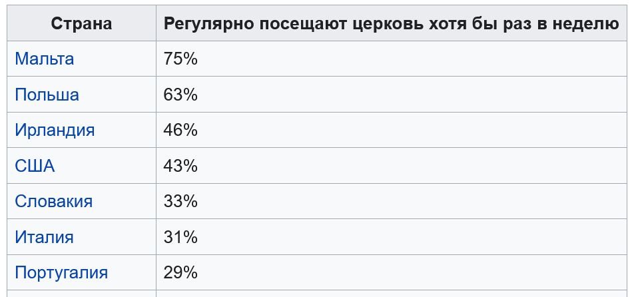Click the word Регулярно in the header
The image size is (634, 297).
coord(208,24)
